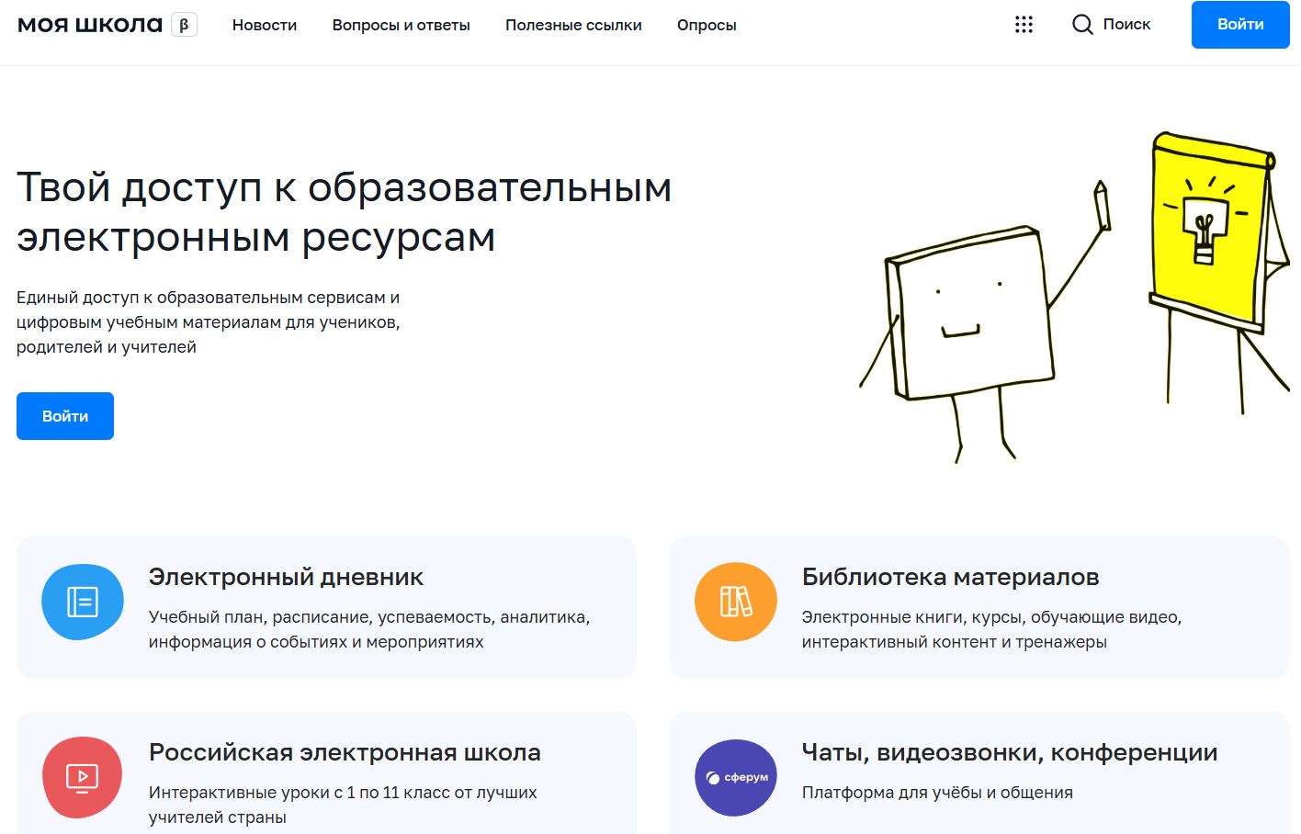Open the purple Сферум icon
The image size is (1301, 834).
736,777
